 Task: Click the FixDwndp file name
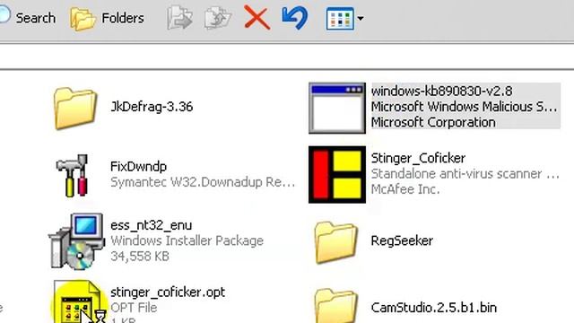(138, 167)
